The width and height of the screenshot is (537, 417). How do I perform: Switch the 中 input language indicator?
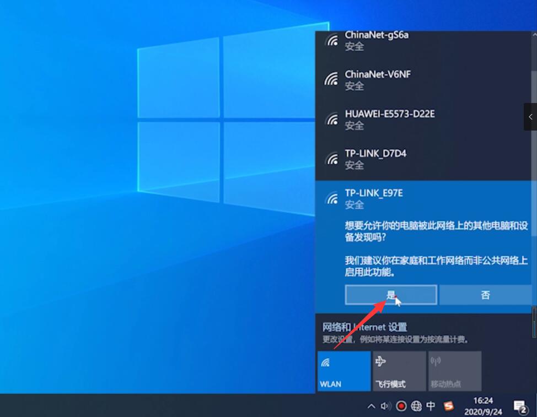[431, 406]
